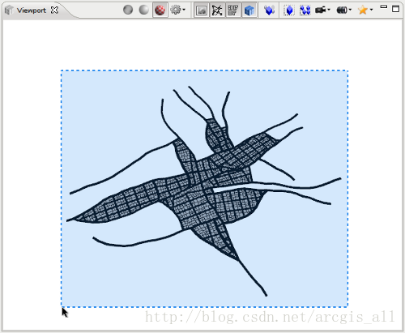Frame all objects dashed cubes icon
Image resolution: width=405 pixels, height=333 pixels.
(x=305, y=11)
